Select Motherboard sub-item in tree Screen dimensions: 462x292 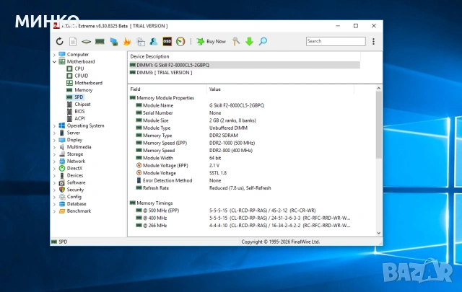(88, 83)
